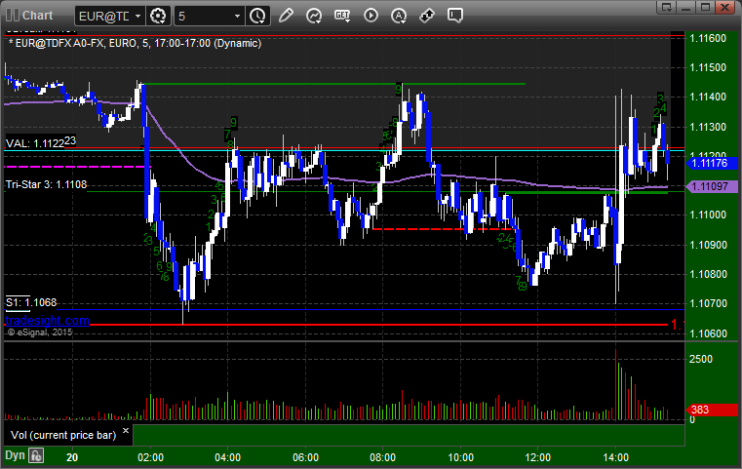This screenshot has height=469, width=742.
Task: Close the Vol indicator tab
Action: click(126, 431)
